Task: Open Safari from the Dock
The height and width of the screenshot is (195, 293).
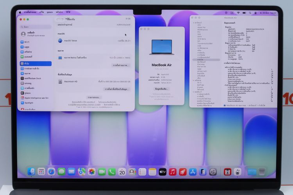Action: pyautogui.click(x=52, y=172)
